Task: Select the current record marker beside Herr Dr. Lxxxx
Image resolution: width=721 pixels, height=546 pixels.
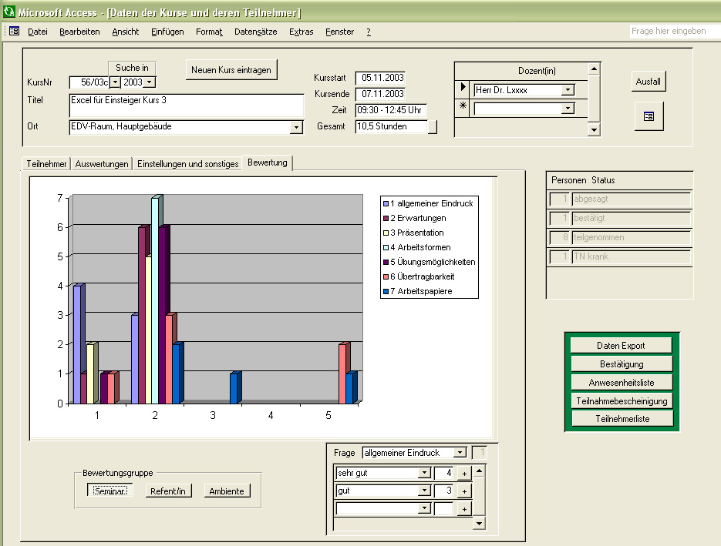Action: click(463, 87)
